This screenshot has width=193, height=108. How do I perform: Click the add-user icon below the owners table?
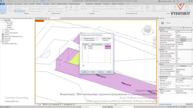[83, 65]
